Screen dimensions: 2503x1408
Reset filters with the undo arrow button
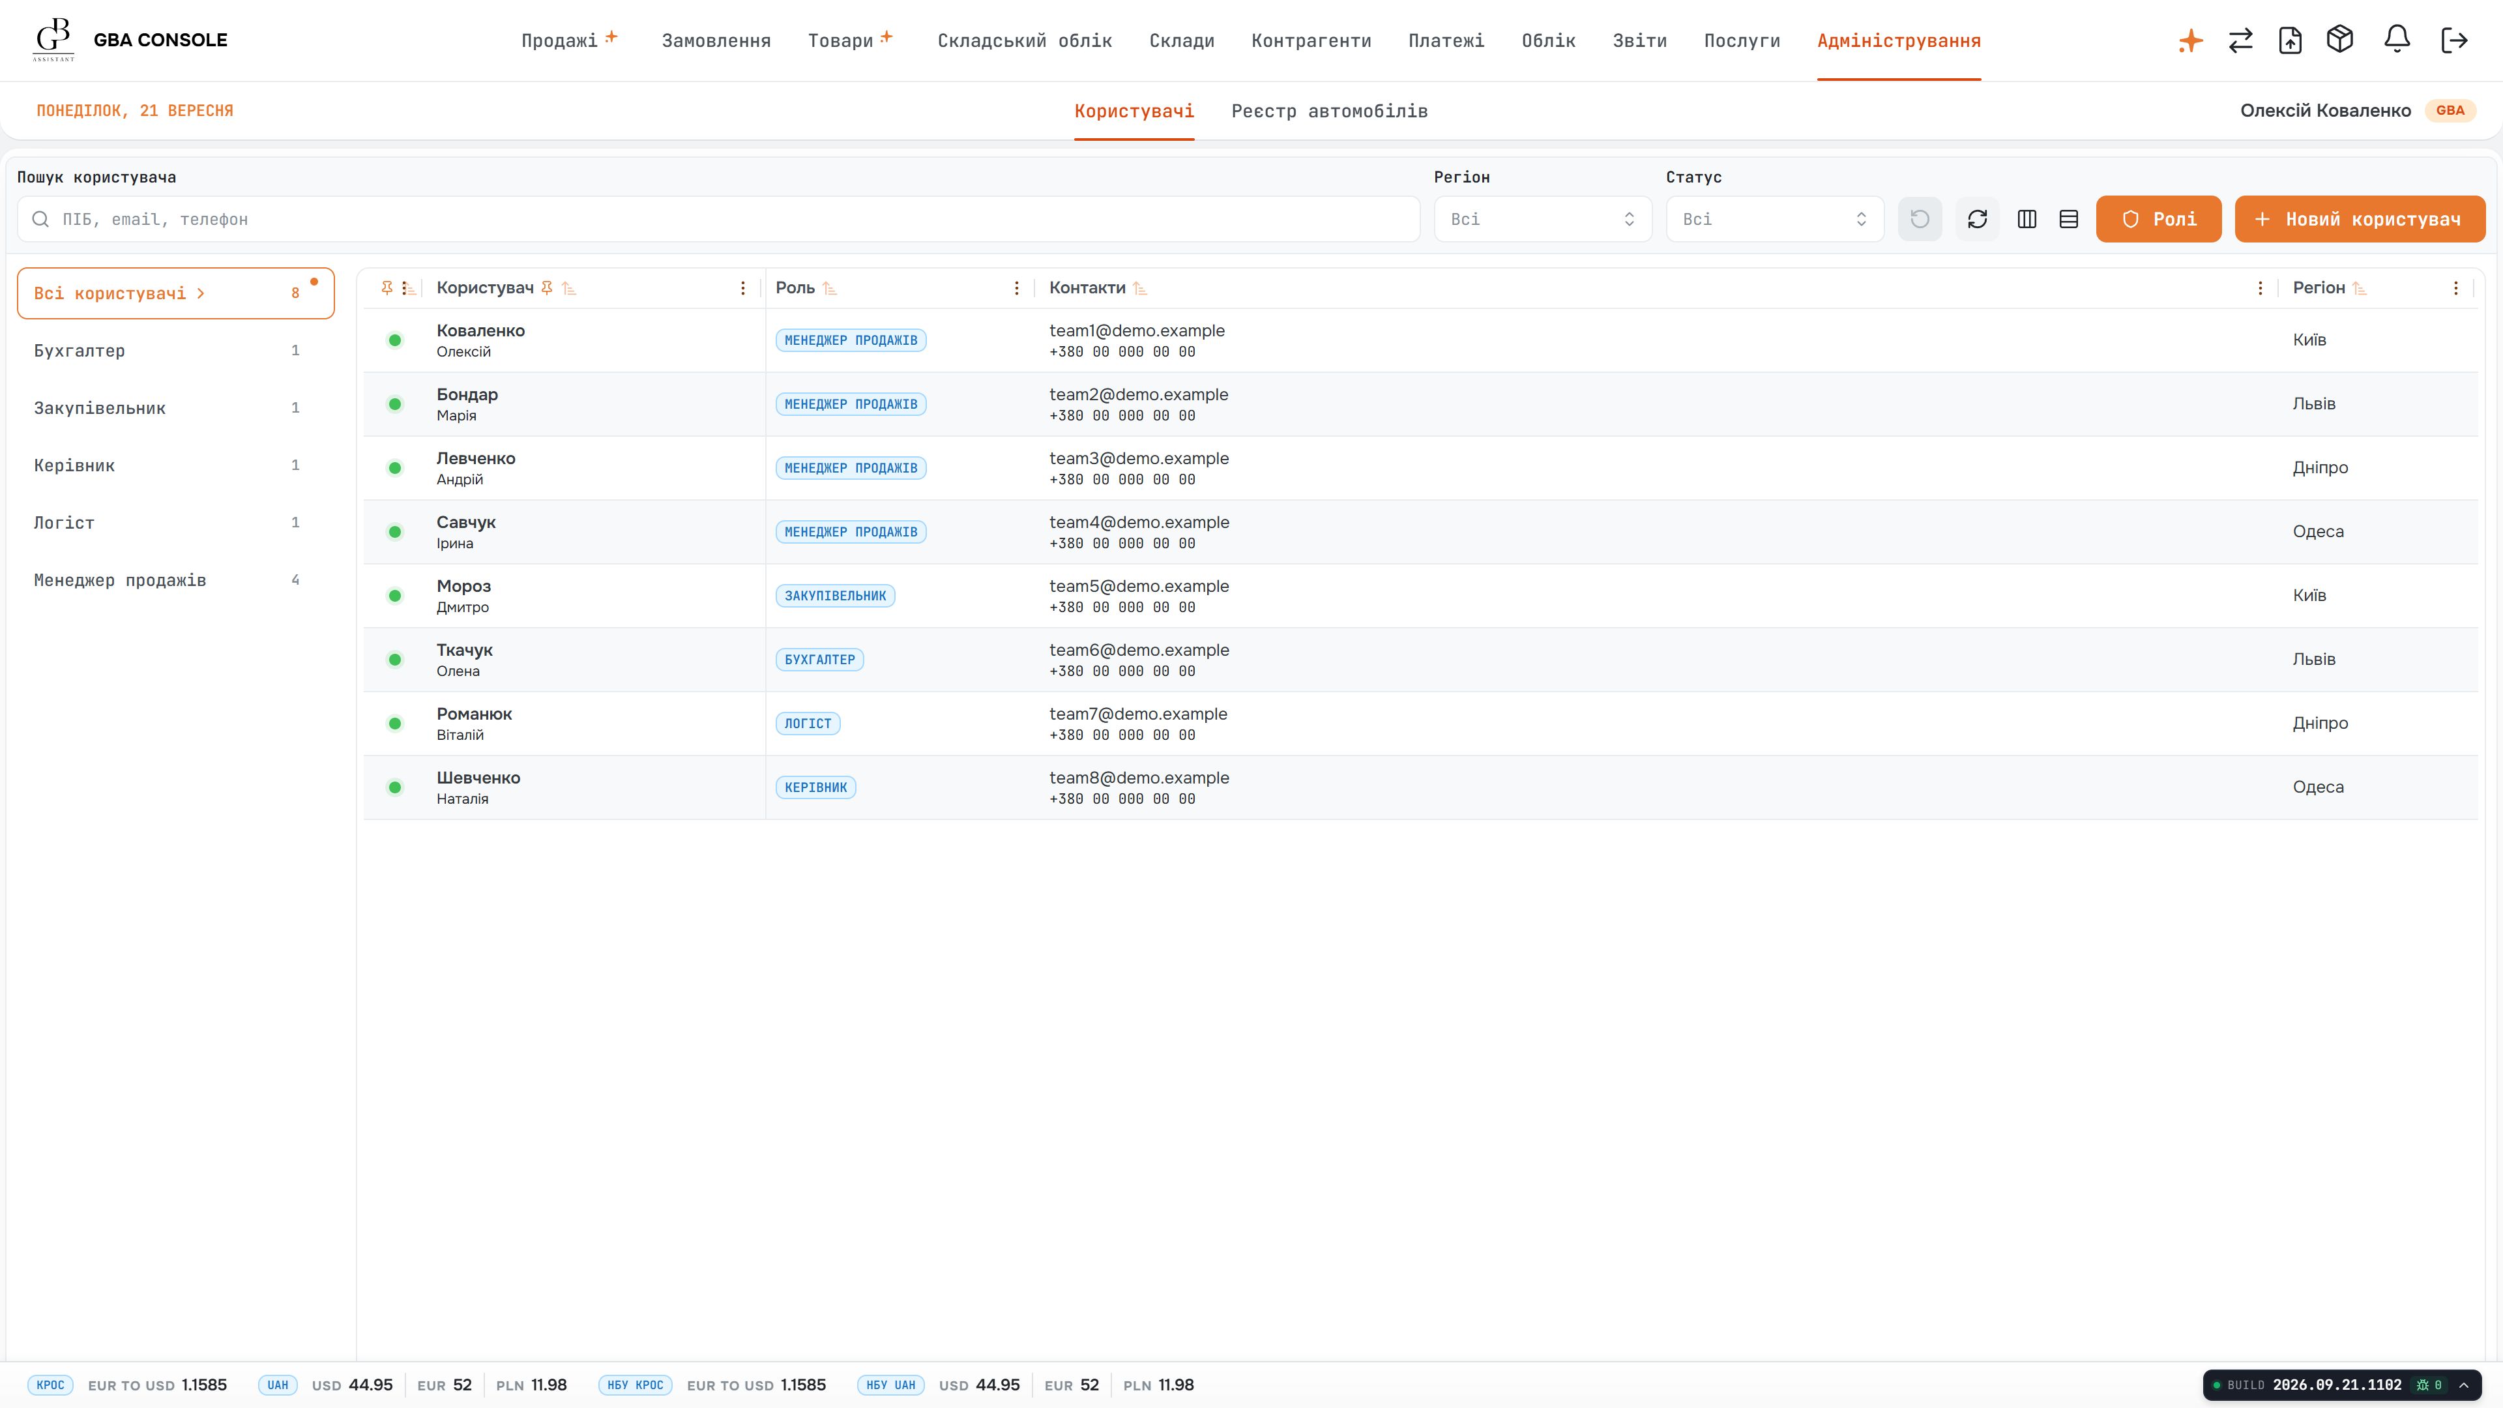[1920, 218]
